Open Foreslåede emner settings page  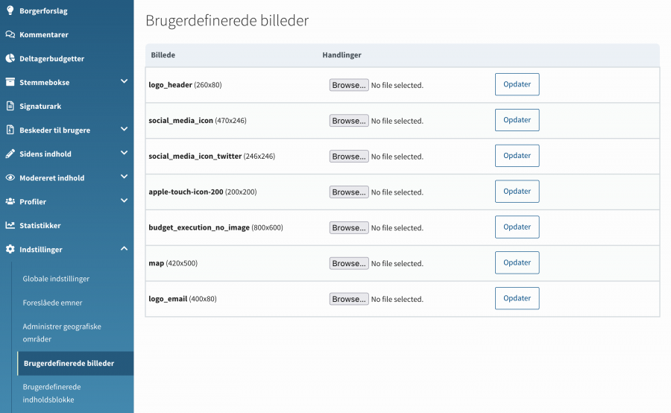[x=52, y=303]
